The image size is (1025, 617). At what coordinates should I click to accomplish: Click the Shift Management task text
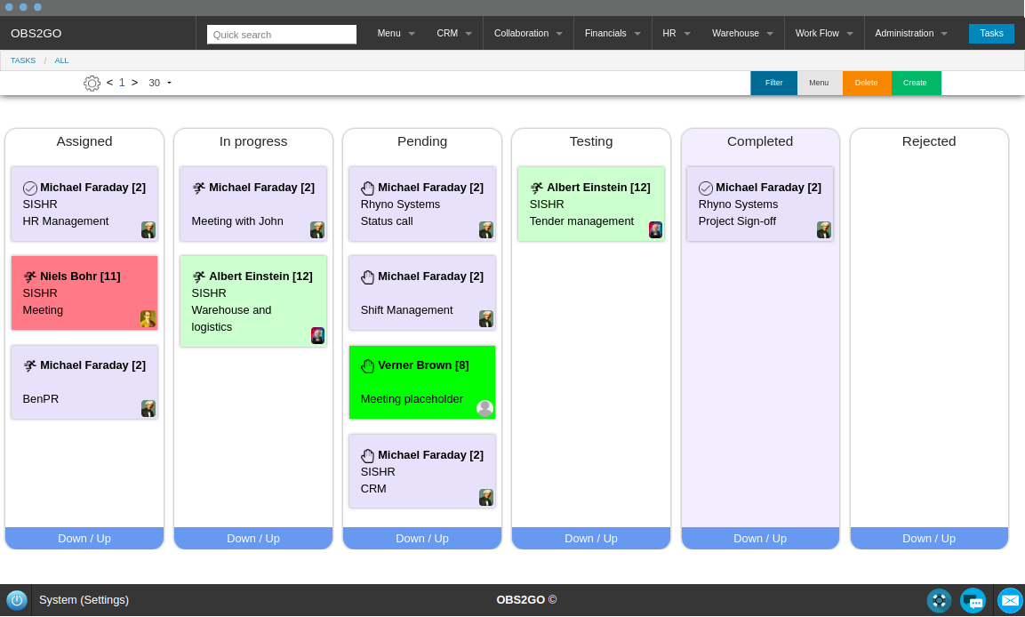coord(406,310)
